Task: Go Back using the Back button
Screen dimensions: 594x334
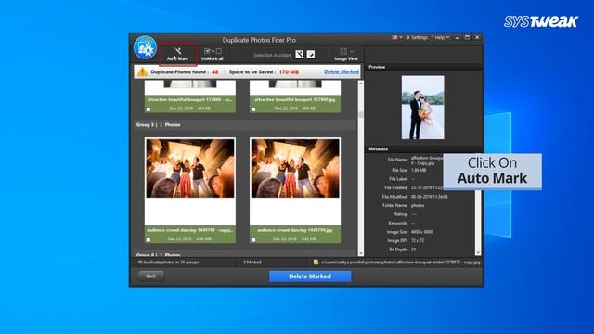Action: 150,276
